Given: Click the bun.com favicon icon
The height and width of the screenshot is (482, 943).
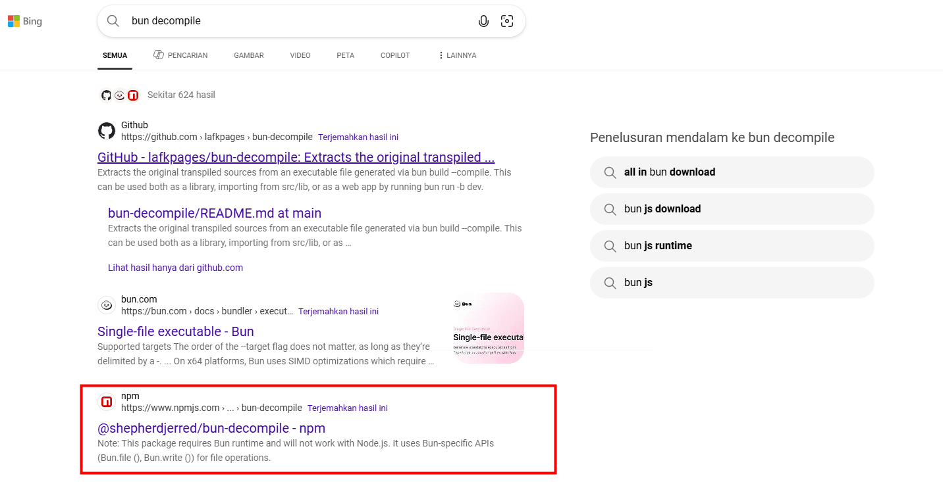Looking at the screenshot, I should pos(107,305).
